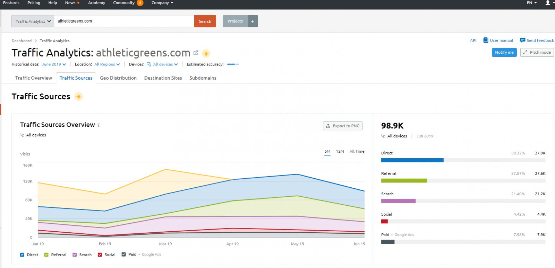The height and width of the screenshot is (268, 555).
Task: Toggle the Social legend checkbox
Action: click(x=100, y=255)
